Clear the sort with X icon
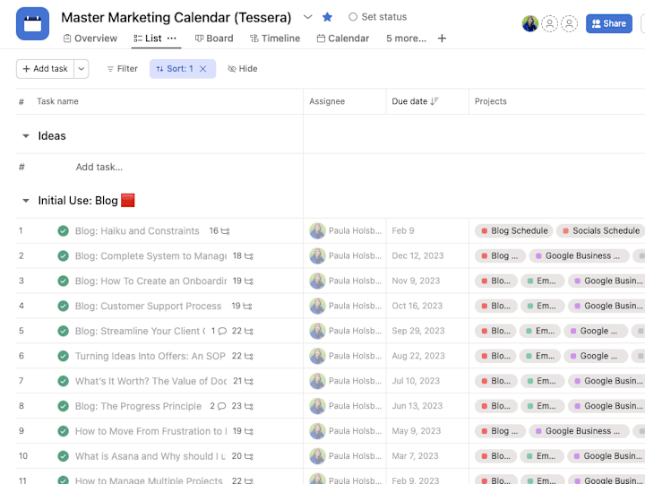 coord(202,69)
